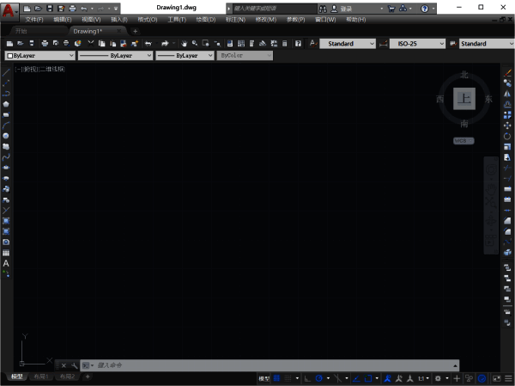Image resolution: width=515 pixels, height=386 pixels.
Task: Select the Rotate tool in the modify toolbar
Action: pyautogui.click(x=507, y=136)
